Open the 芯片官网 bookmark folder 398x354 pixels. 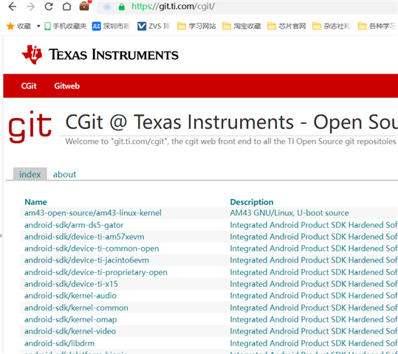coord(287,26)
